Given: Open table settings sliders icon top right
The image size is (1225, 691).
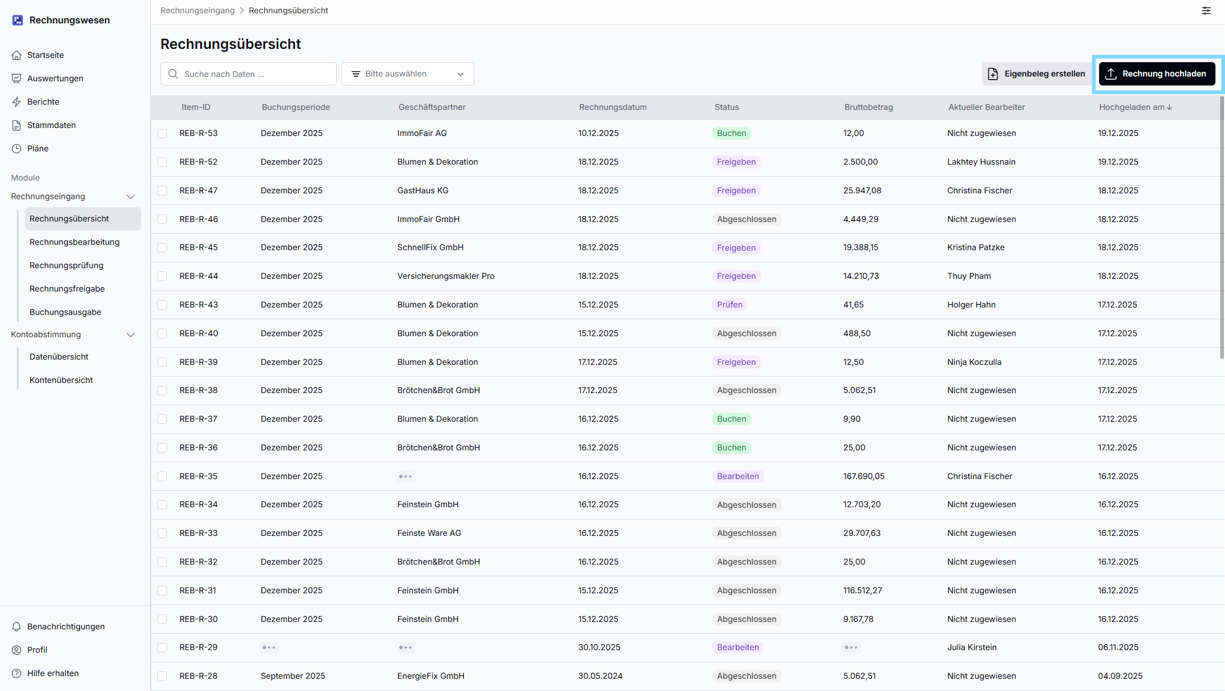Looking at the screenshot, I should point(1206,11).
